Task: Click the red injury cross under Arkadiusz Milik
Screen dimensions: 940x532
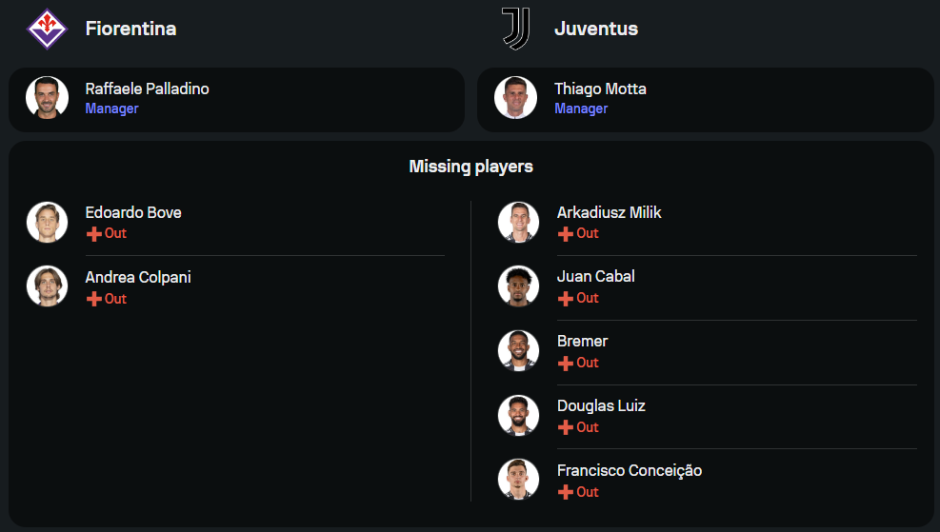Action: click(x=566, y=234)
